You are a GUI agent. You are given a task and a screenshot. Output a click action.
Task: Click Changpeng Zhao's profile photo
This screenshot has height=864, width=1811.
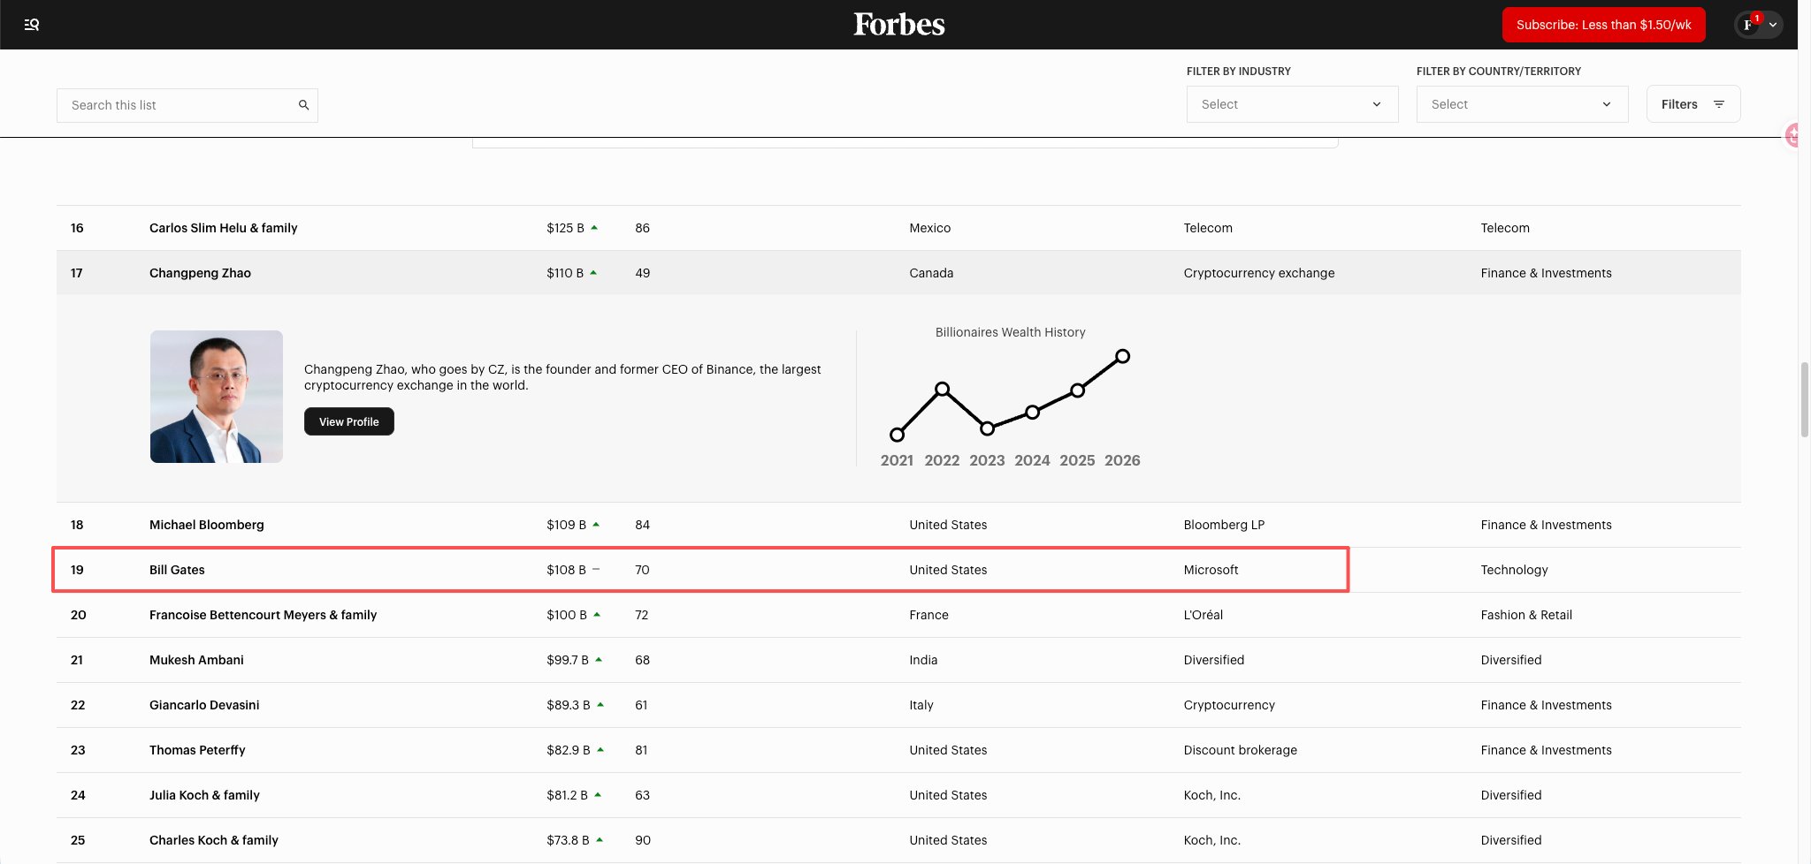pyautogui.click(x=217, y=397)
